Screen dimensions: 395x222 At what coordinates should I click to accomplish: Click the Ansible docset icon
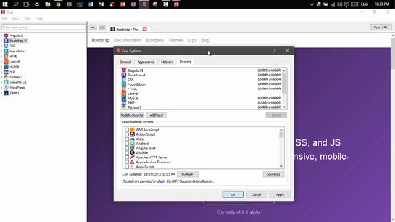[x=132, y=153]
